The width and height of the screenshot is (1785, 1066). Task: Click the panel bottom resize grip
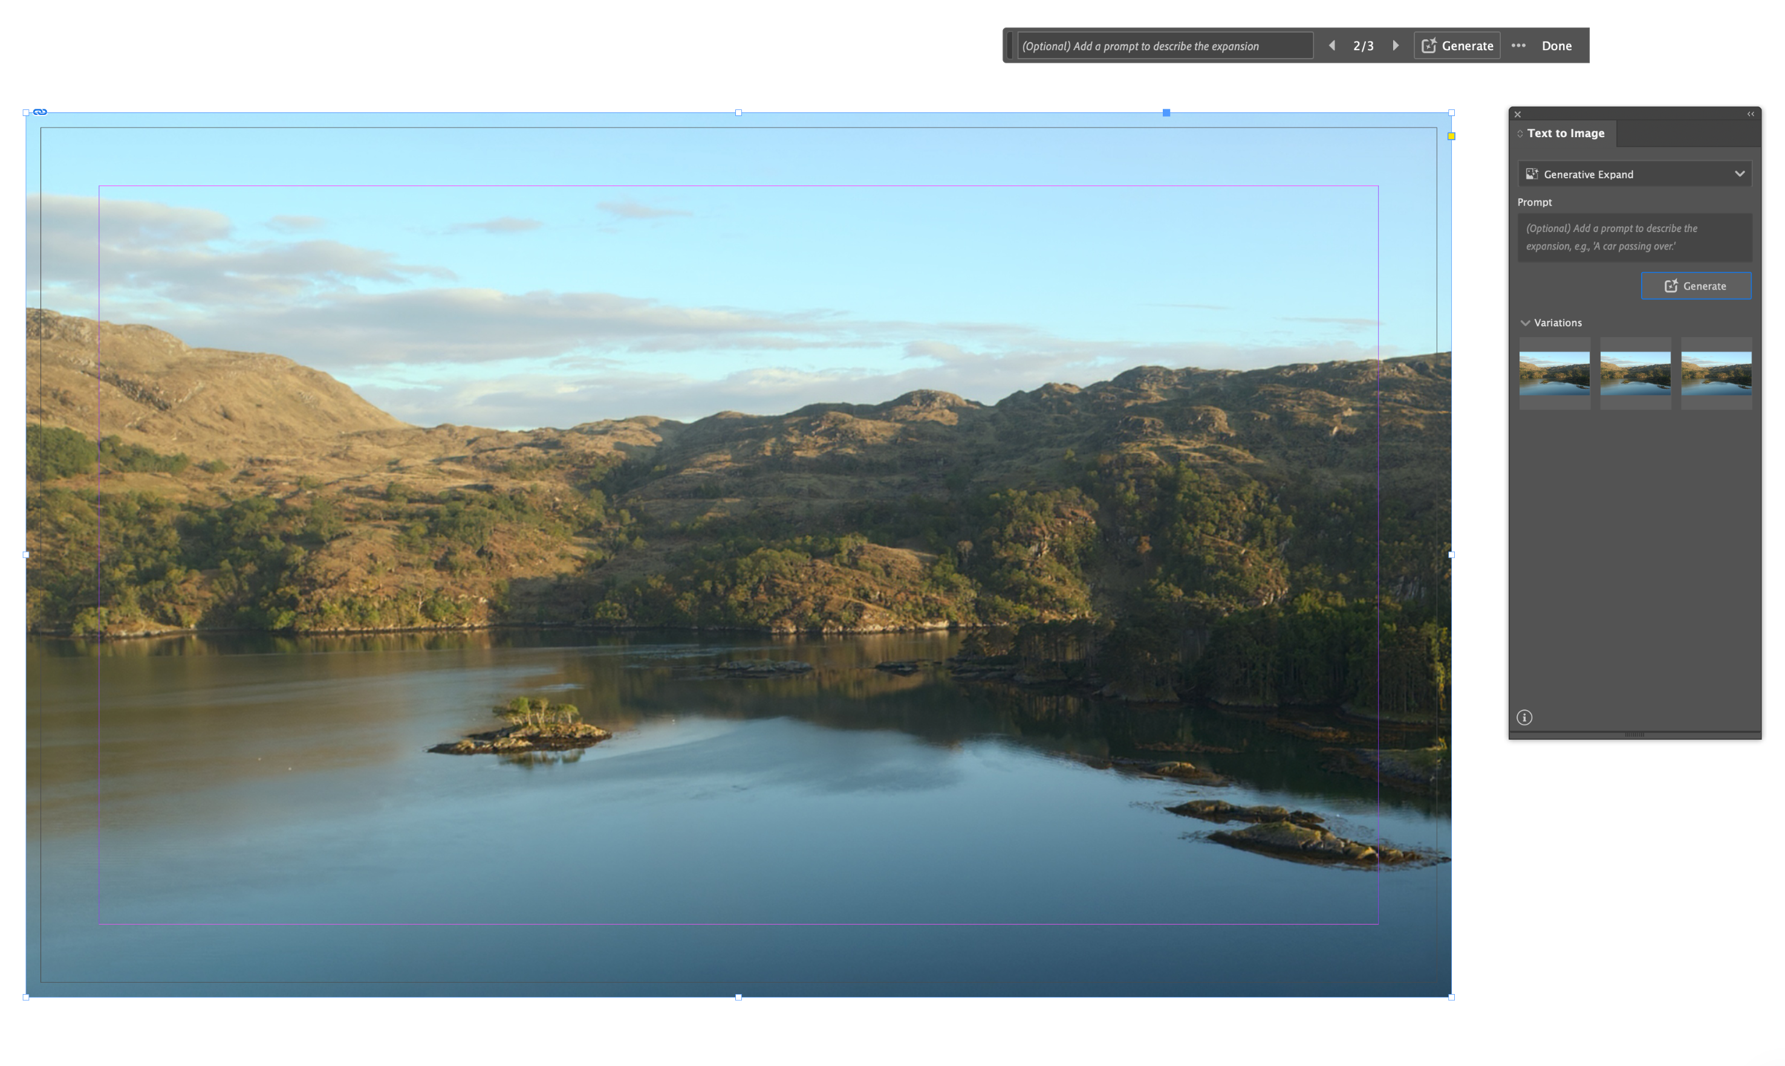[1634, 734]
